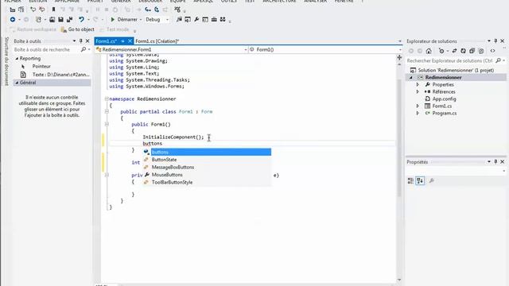Toggle auto-hide pin on Explorateur de solutions
Screen dimensions: 509x286
tap(495, 41)
